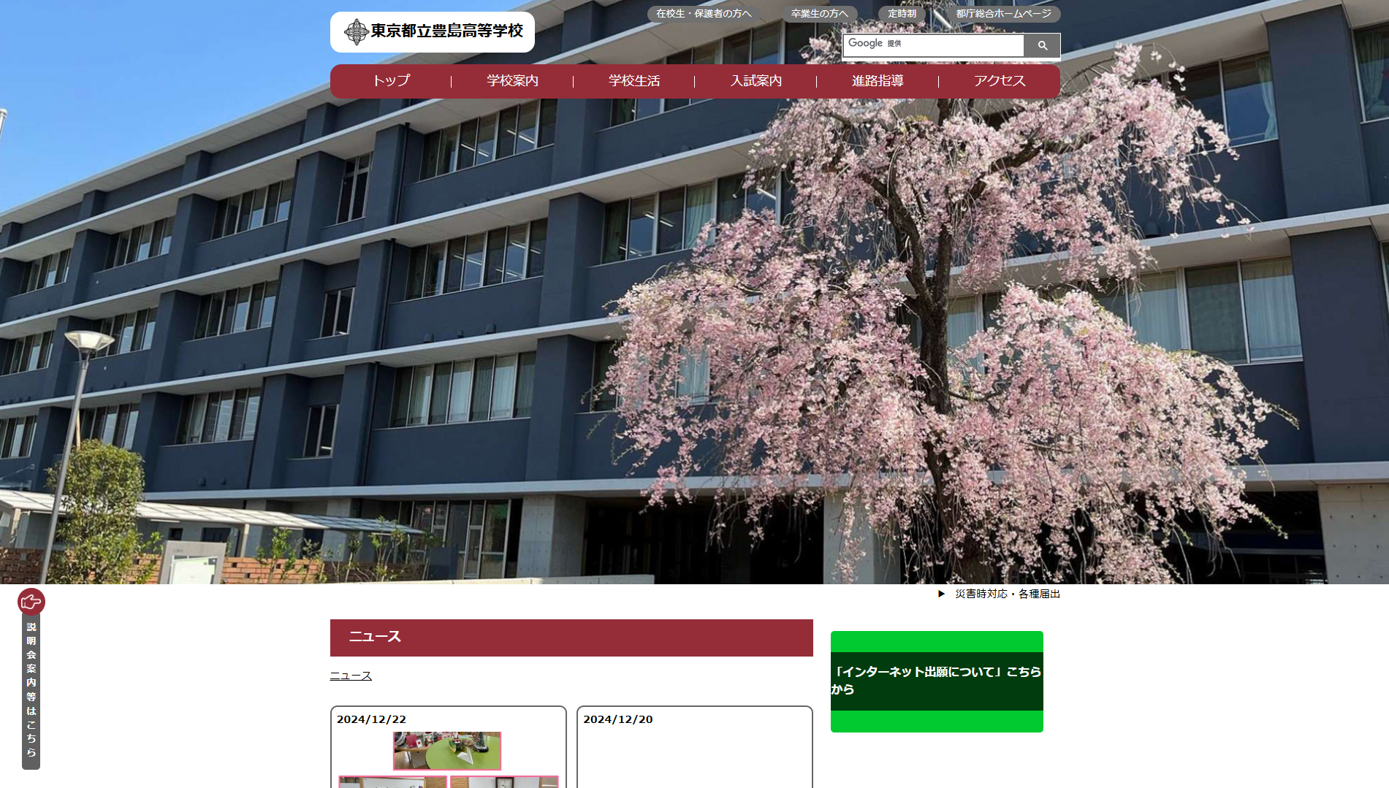Follow the 在校生・保護者の方へ link
Viewport: 1389px width, 788px height.
704,14
